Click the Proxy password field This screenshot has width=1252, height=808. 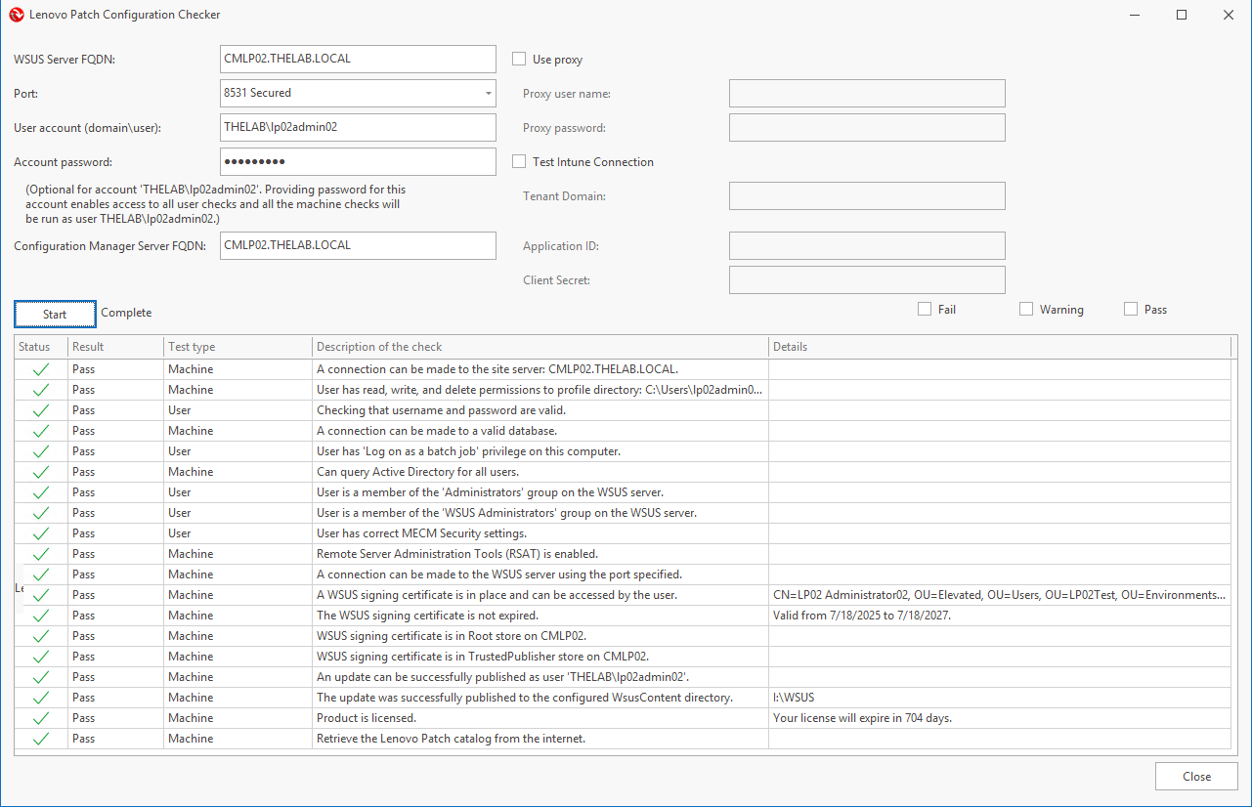[x=867, y=128]
